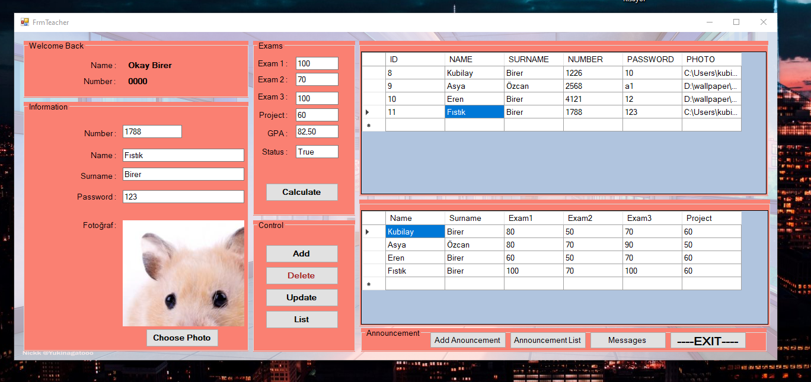Select the Kubilay cell in the top grid
811x382 pixels.
[474, 73]
